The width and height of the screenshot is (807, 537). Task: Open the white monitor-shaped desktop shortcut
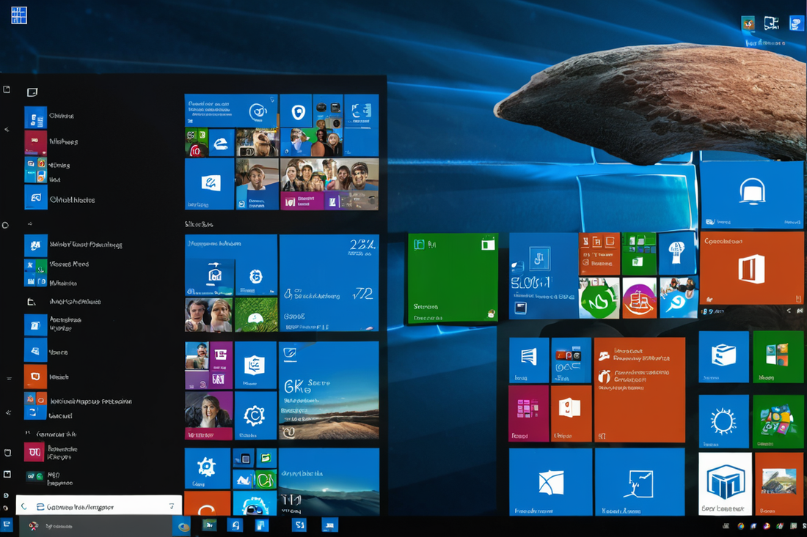click(x=771, y=23)
